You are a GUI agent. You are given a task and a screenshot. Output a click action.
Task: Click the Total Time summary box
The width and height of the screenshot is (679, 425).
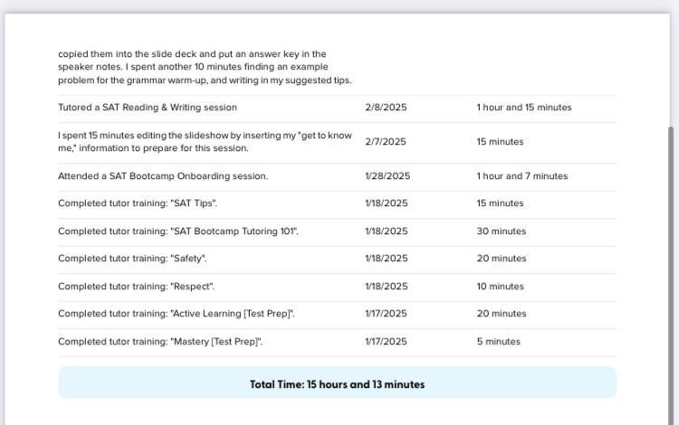point(337,383)
